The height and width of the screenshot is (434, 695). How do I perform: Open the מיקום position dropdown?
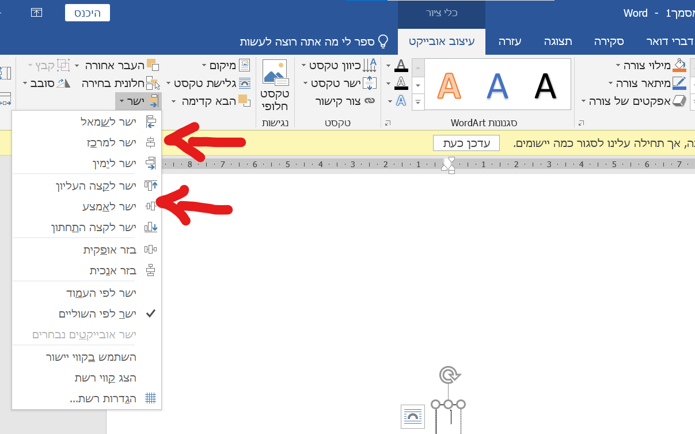pos(227,65)
